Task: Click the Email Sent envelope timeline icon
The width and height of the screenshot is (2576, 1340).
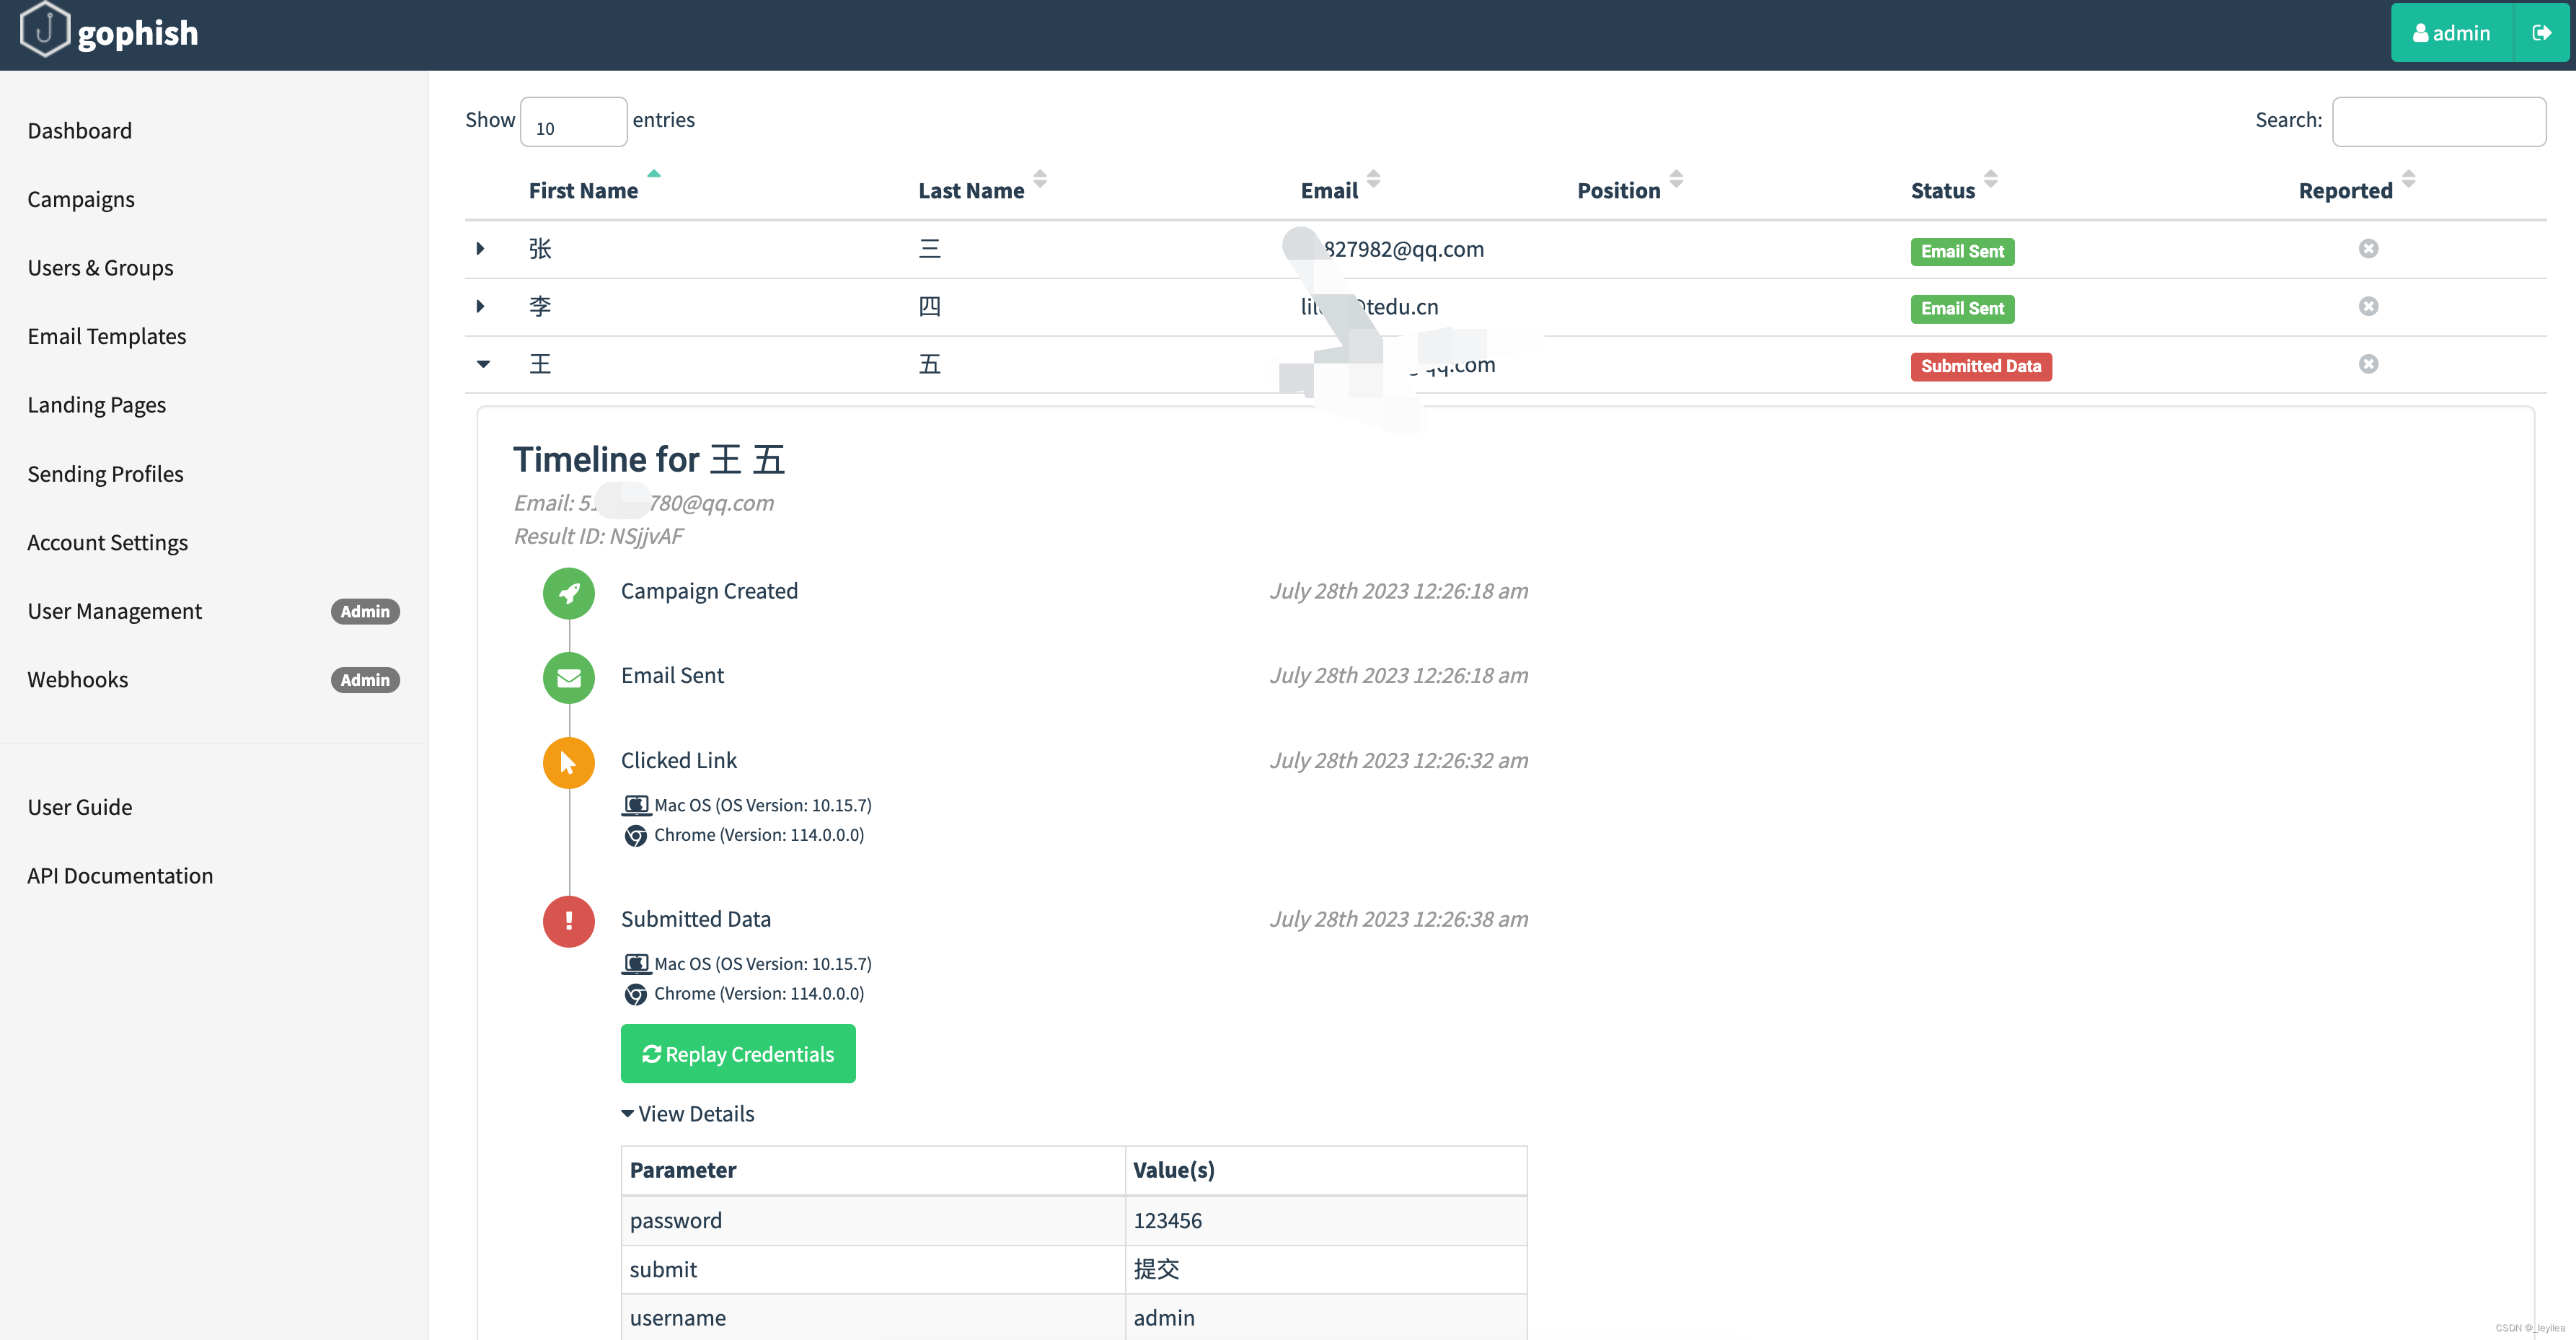Action: click(x=568, y=678)
